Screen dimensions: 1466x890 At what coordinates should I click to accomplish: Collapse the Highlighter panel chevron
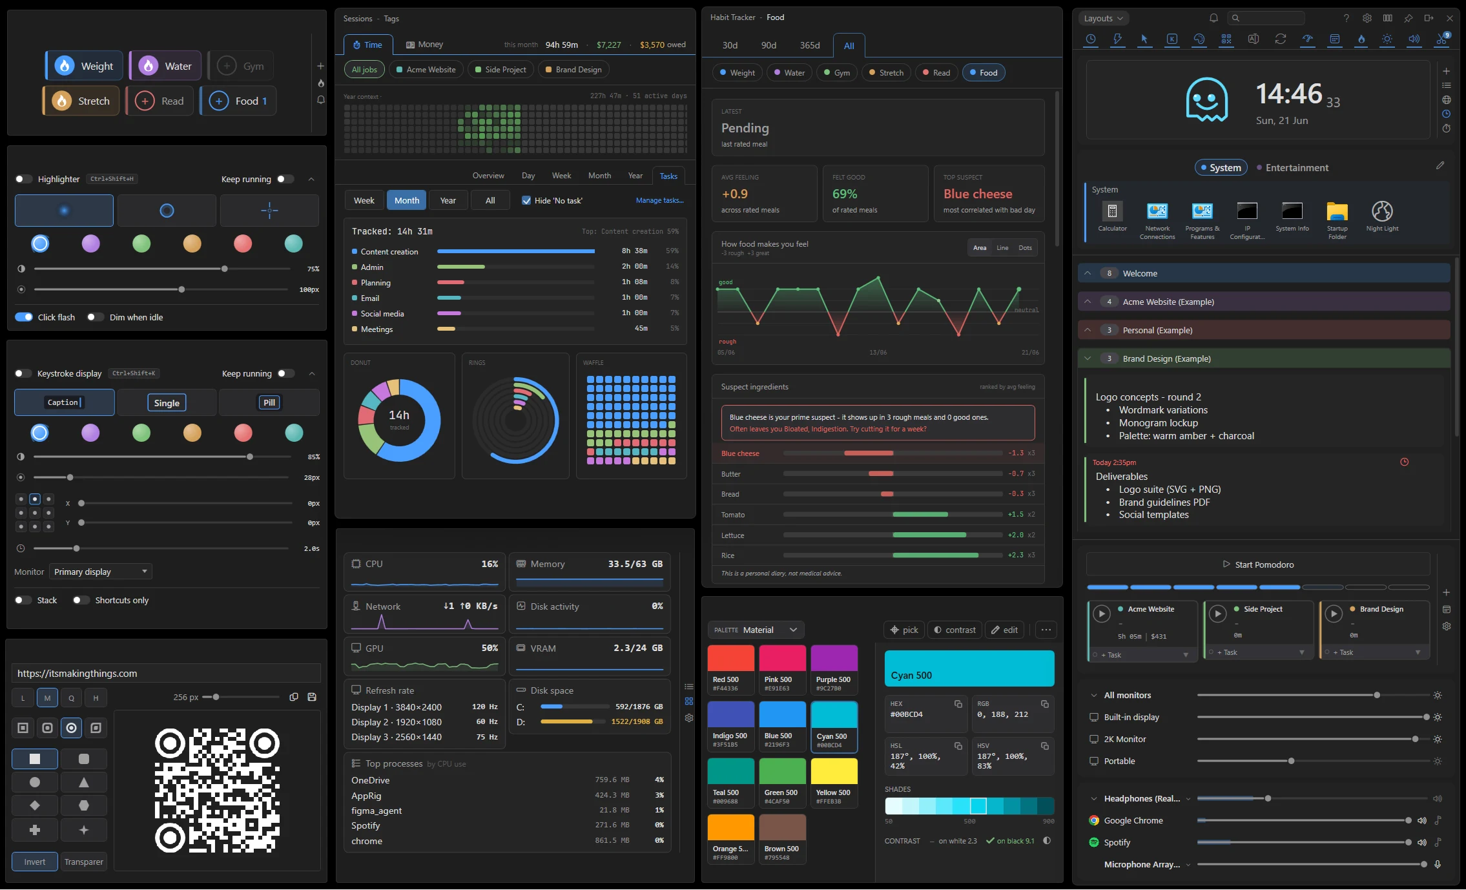311,179
